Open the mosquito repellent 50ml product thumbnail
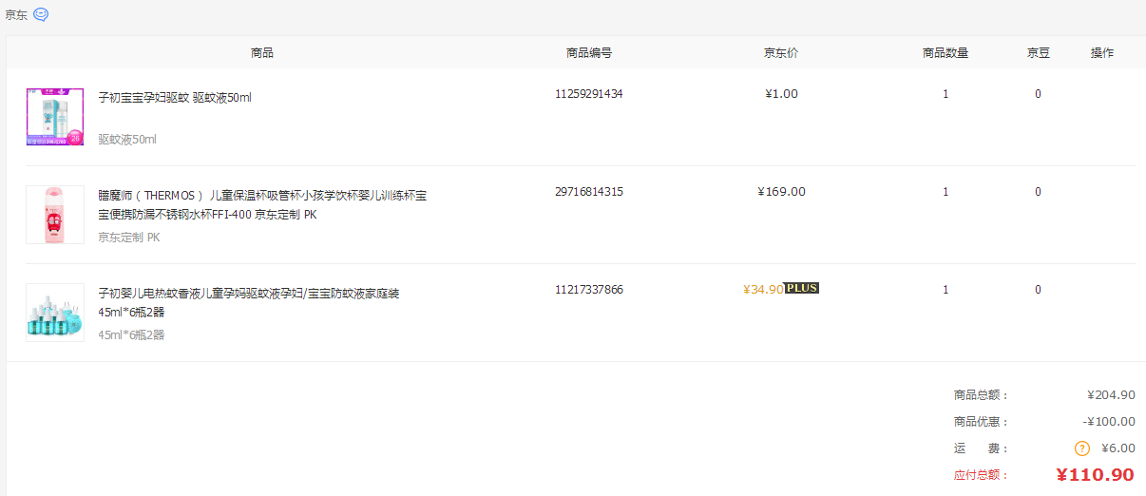 (55, 117)
